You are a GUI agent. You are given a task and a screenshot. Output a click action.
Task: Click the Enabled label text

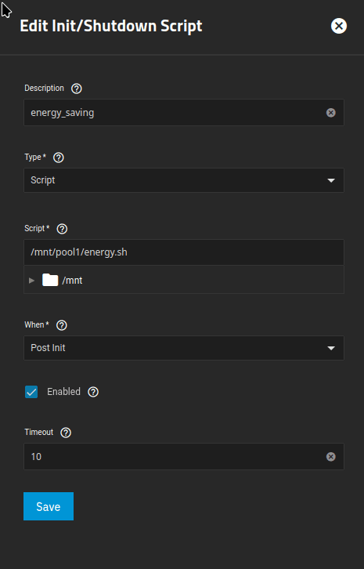pyautogui.click(x=64, y=392)
